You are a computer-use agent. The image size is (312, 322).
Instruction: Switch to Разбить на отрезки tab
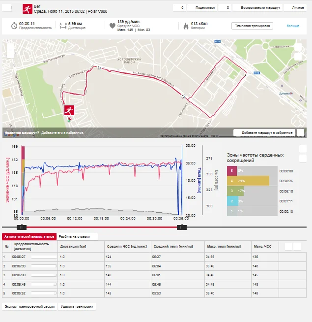point(77,236)
